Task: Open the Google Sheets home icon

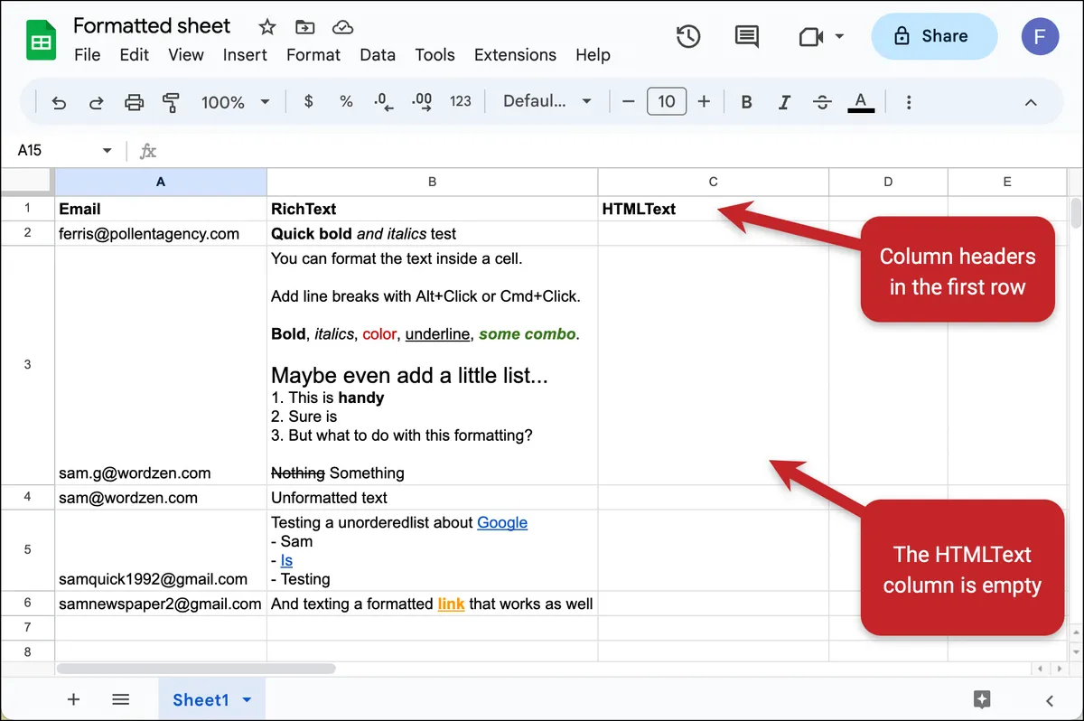Action: tap(42, 42)
